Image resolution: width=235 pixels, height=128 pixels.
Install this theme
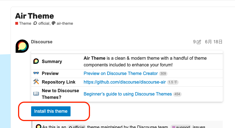tap(51, 111)
